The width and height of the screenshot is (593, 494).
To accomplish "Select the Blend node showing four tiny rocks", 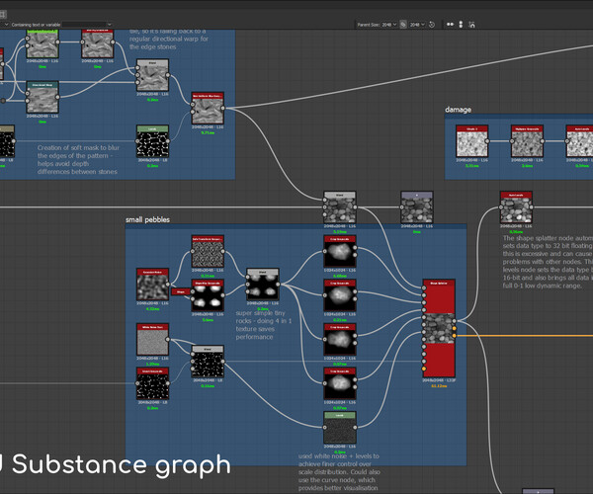I will [263, 285].
